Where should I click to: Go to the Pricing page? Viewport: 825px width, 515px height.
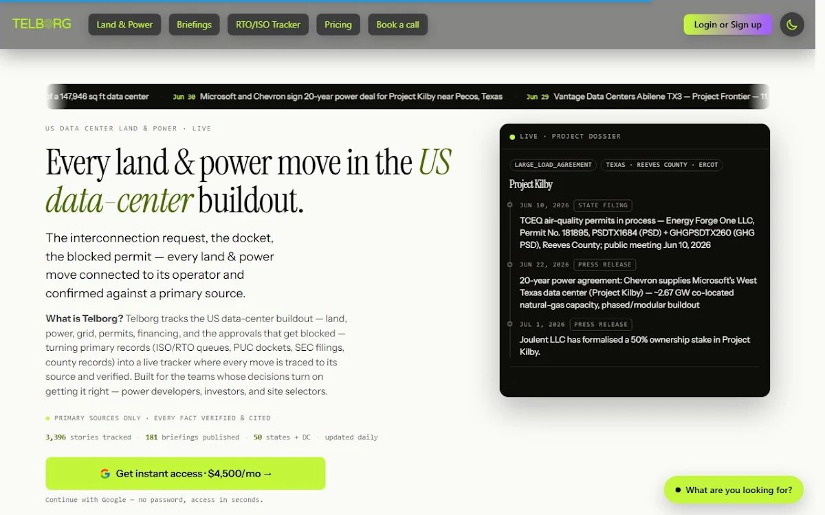[x=338, y=25]
